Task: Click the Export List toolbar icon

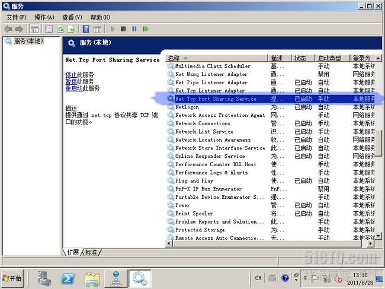Action: coord(72,29)
